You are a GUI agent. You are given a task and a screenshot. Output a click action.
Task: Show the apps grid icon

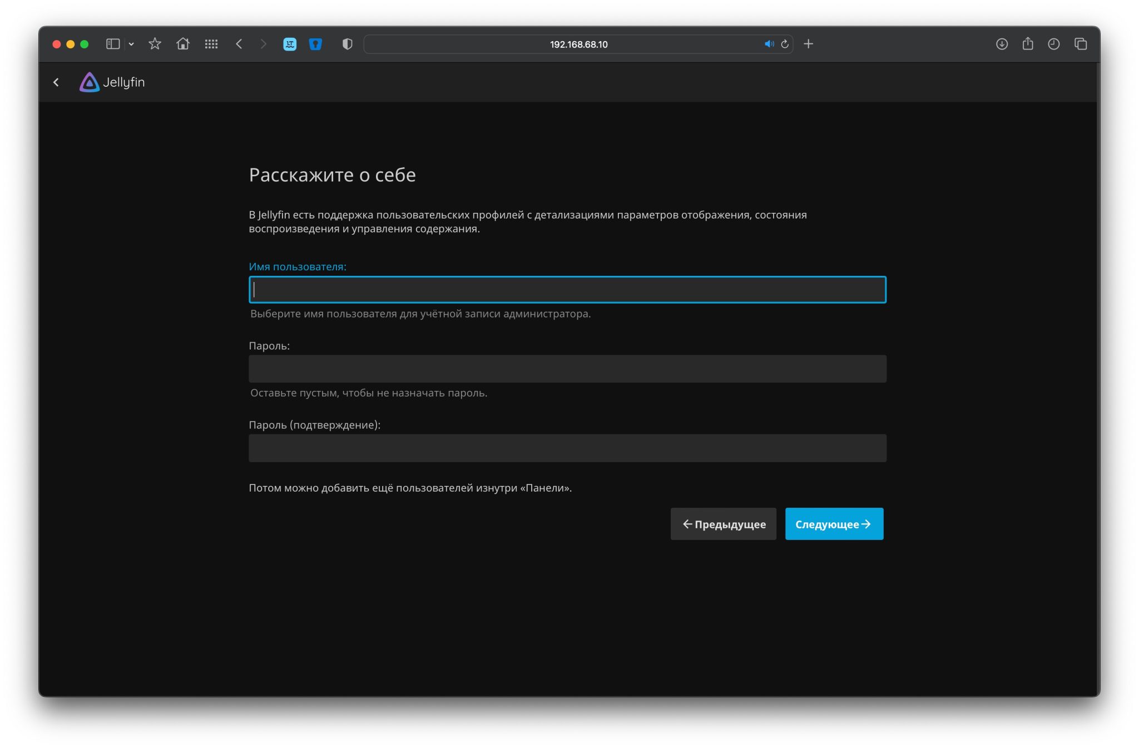pyautogui.click(x=211, y=44)
